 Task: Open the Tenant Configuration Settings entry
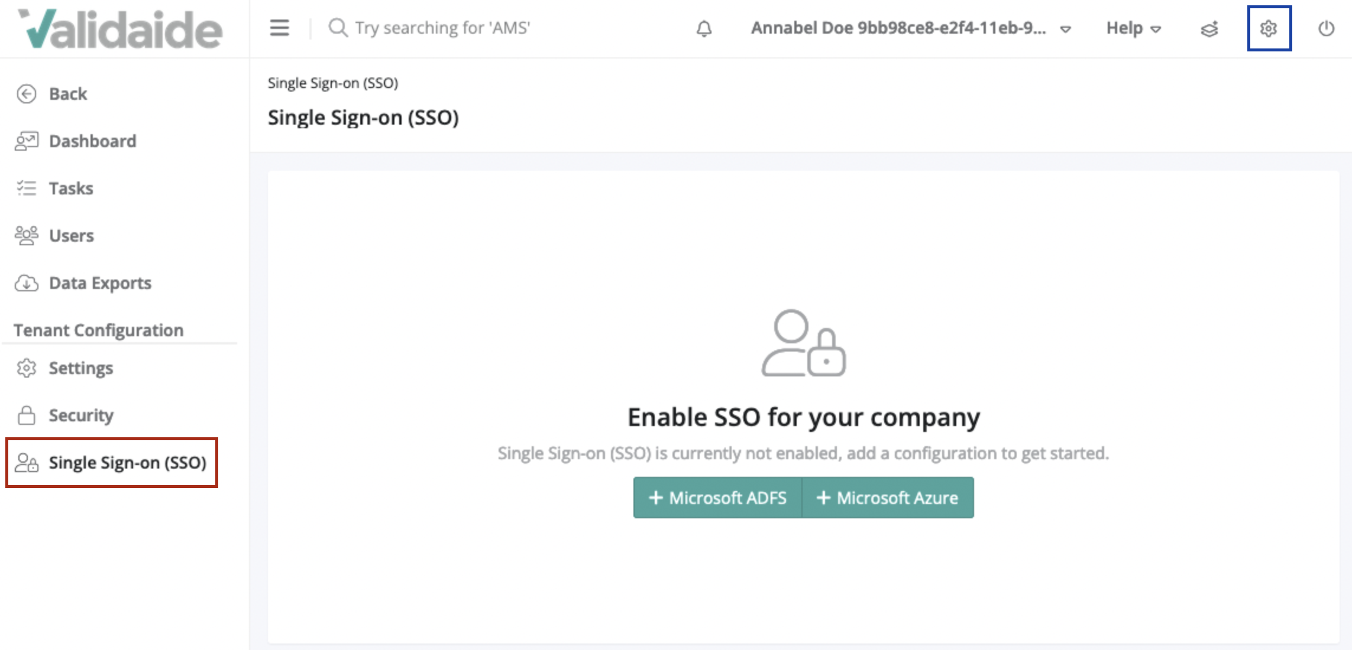tap(80, 368)
